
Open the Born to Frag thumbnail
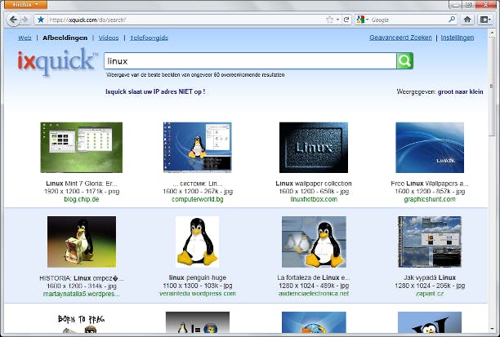(82, 323)
